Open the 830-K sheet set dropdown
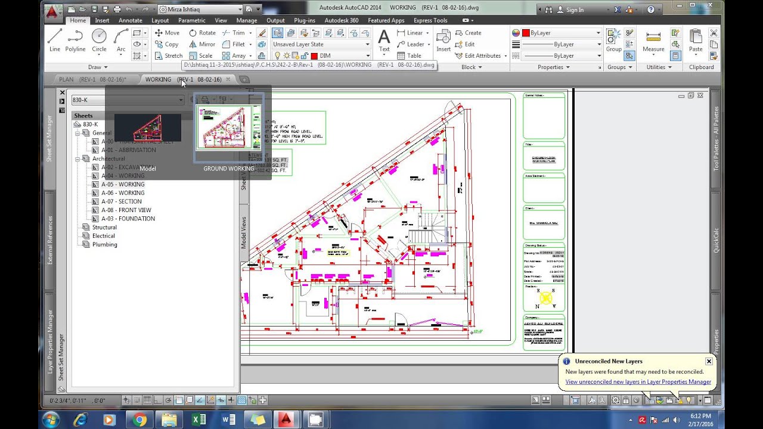The image size is (763, 429). (127, 100)
